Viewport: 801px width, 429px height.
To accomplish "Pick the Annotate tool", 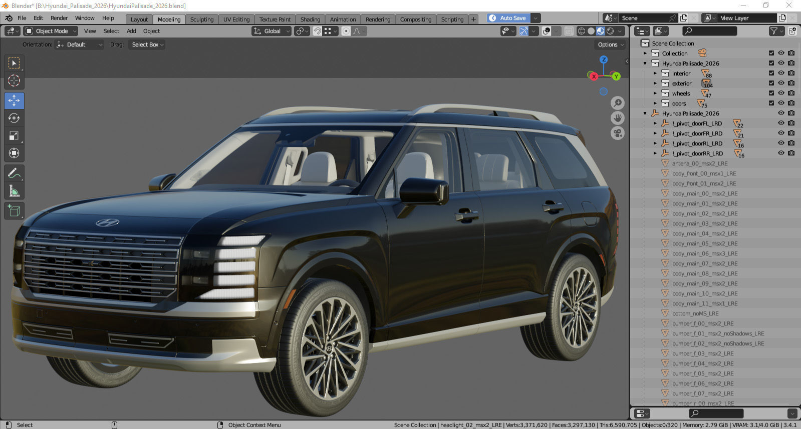I will (x=14, y=173).
